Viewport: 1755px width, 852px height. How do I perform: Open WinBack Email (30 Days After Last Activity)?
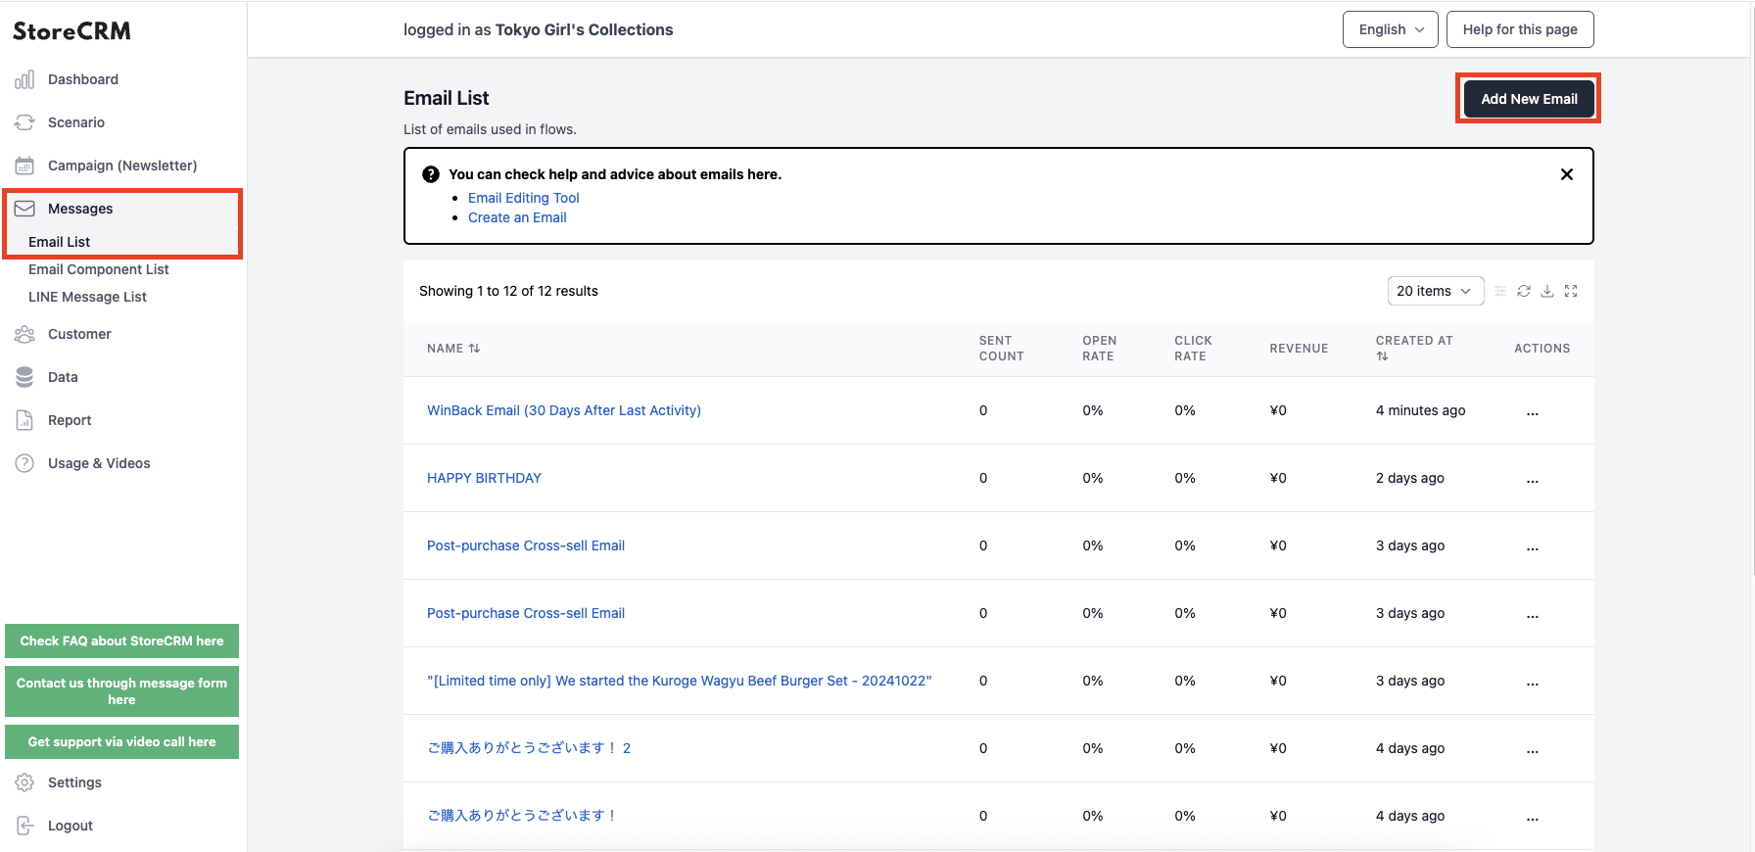[564, 410]
